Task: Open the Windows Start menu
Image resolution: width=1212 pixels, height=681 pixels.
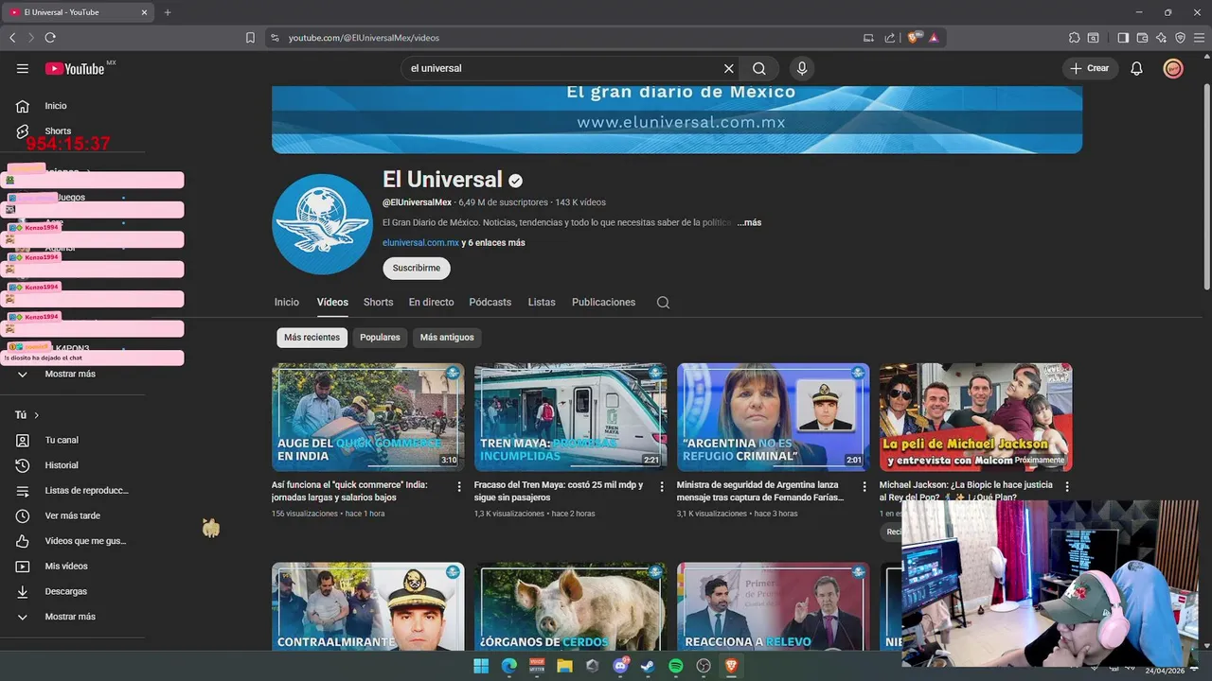Action: (x=481, y=666)
